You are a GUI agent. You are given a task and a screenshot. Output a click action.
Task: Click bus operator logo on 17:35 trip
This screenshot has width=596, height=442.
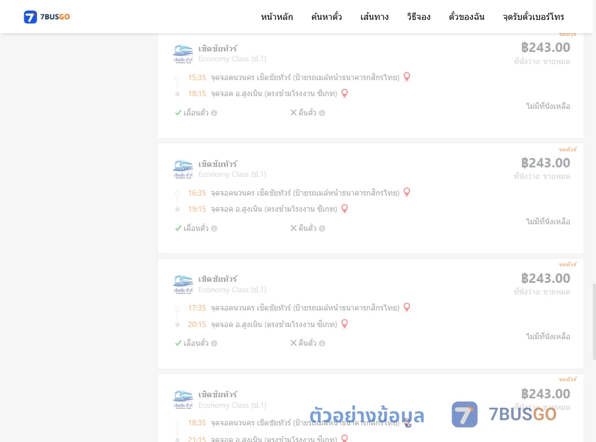[183, 284]
